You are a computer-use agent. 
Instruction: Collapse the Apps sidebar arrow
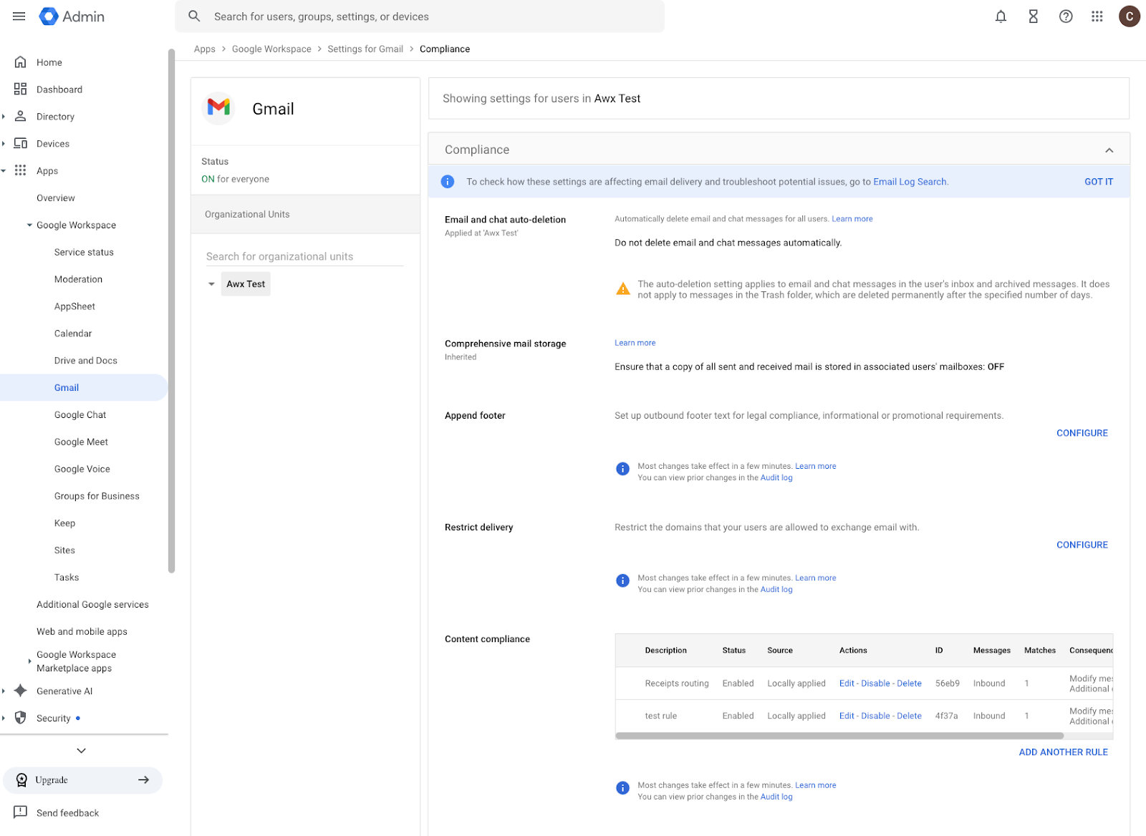pos(4,171)
